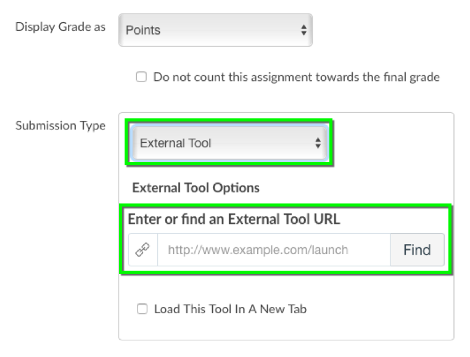
Task: Click the 'Submission Type' label
Action: pos(60,126)
